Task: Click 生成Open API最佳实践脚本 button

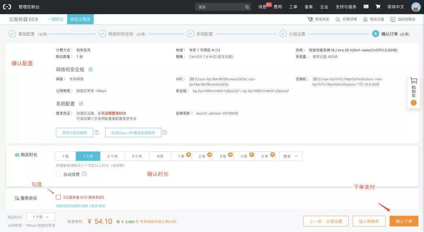Action: click(x=133, y=133)
